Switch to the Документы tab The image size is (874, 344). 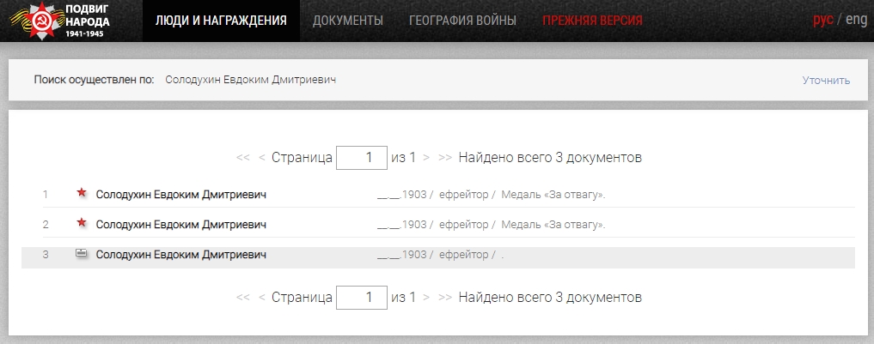(x=348, y=21)
